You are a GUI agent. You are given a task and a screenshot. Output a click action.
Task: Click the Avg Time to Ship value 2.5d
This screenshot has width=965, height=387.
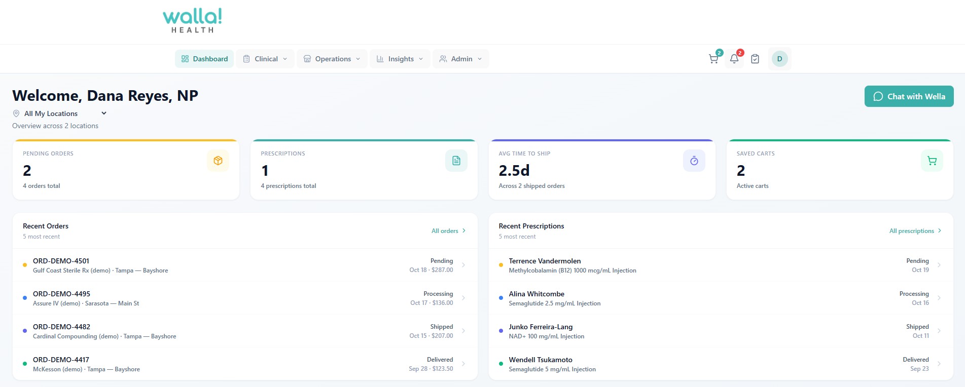click(514, 171)
